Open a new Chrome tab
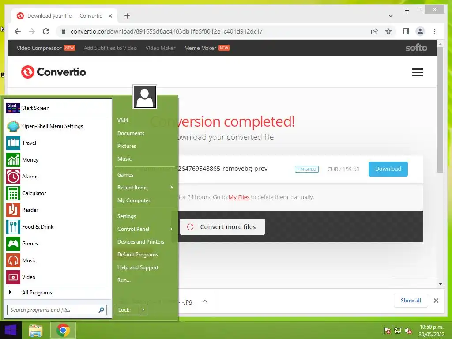452x339 pixels. pos(127,16)
